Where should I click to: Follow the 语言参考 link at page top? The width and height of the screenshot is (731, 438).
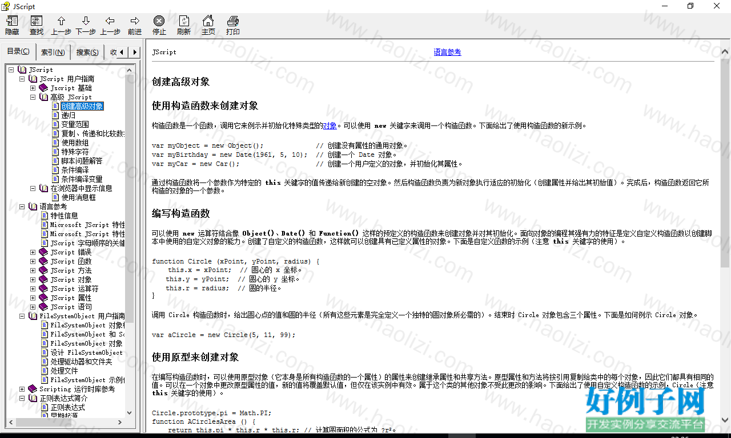point(447,52)
